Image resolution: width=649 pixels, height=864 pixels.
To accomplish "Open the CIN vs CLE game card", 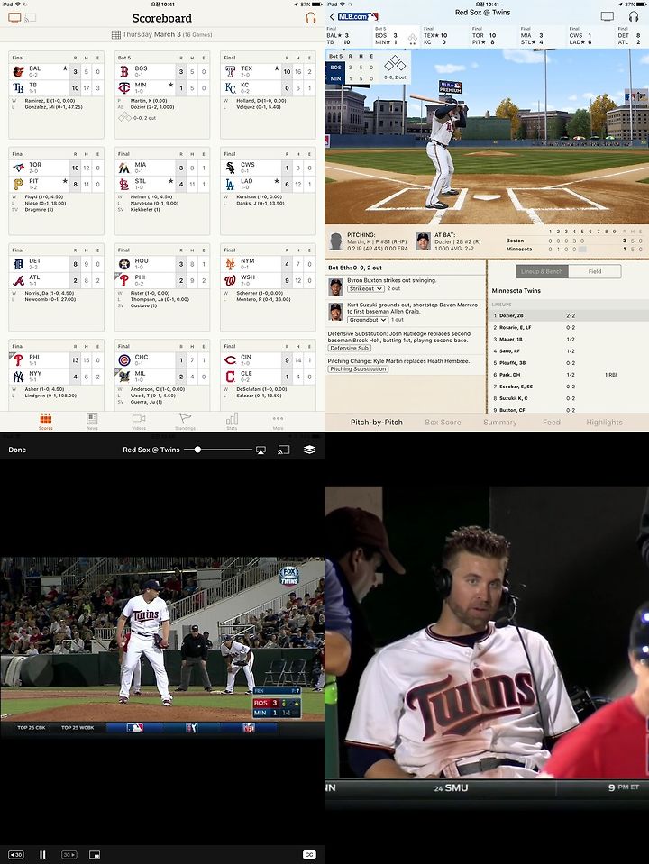I will pos(268,375).
